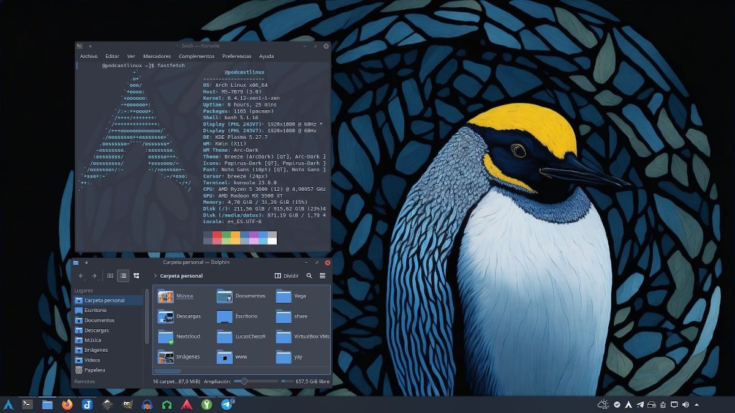This screenshot has width=735, height=413.
Task: Click the Ampliación zoom slider
Action: click(255, 381)
